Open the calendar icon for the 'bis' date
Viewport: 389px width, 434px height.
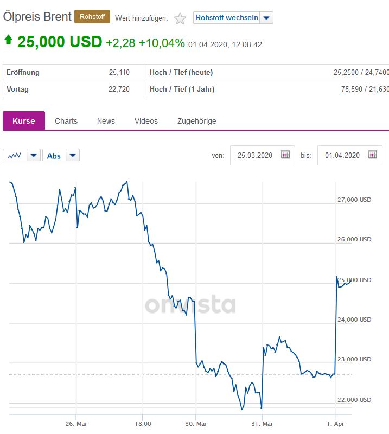click(x=372, y=155)
